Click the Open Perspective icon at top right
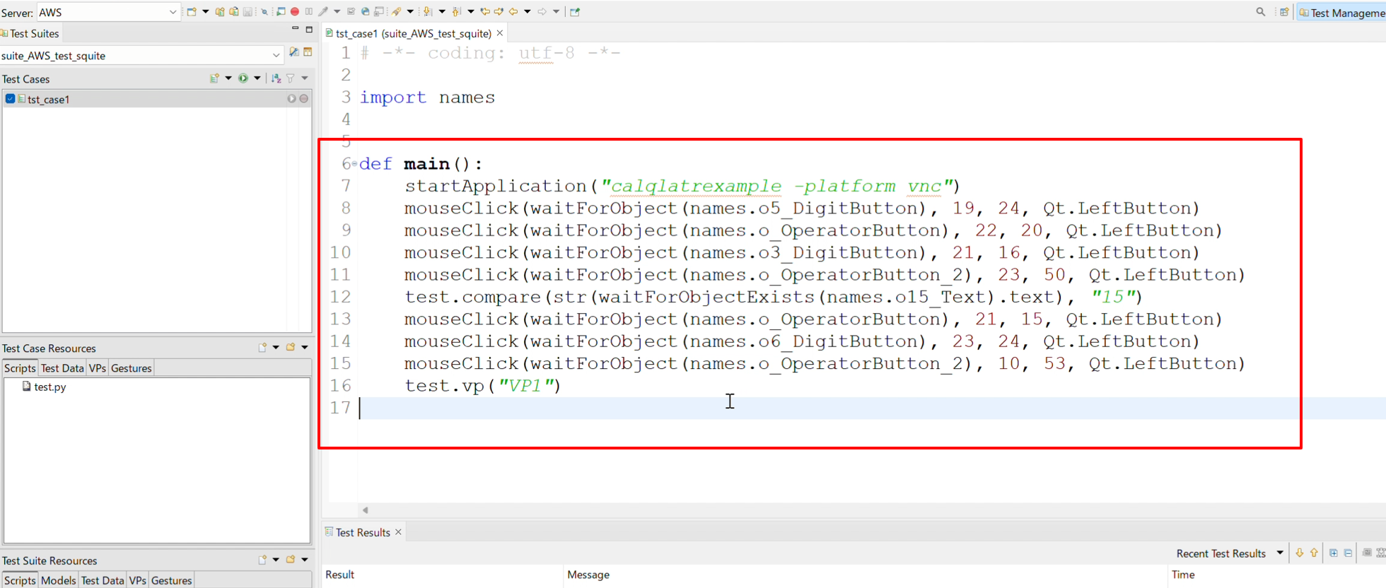The width and height of the screenshot is (1386, 588). click(x=1284, y=12)
